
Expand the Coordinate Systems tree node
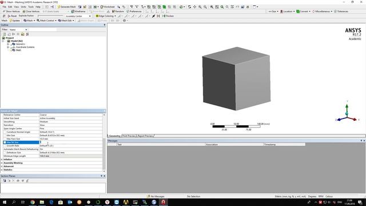pyautogui.click(x=8, y=47)
